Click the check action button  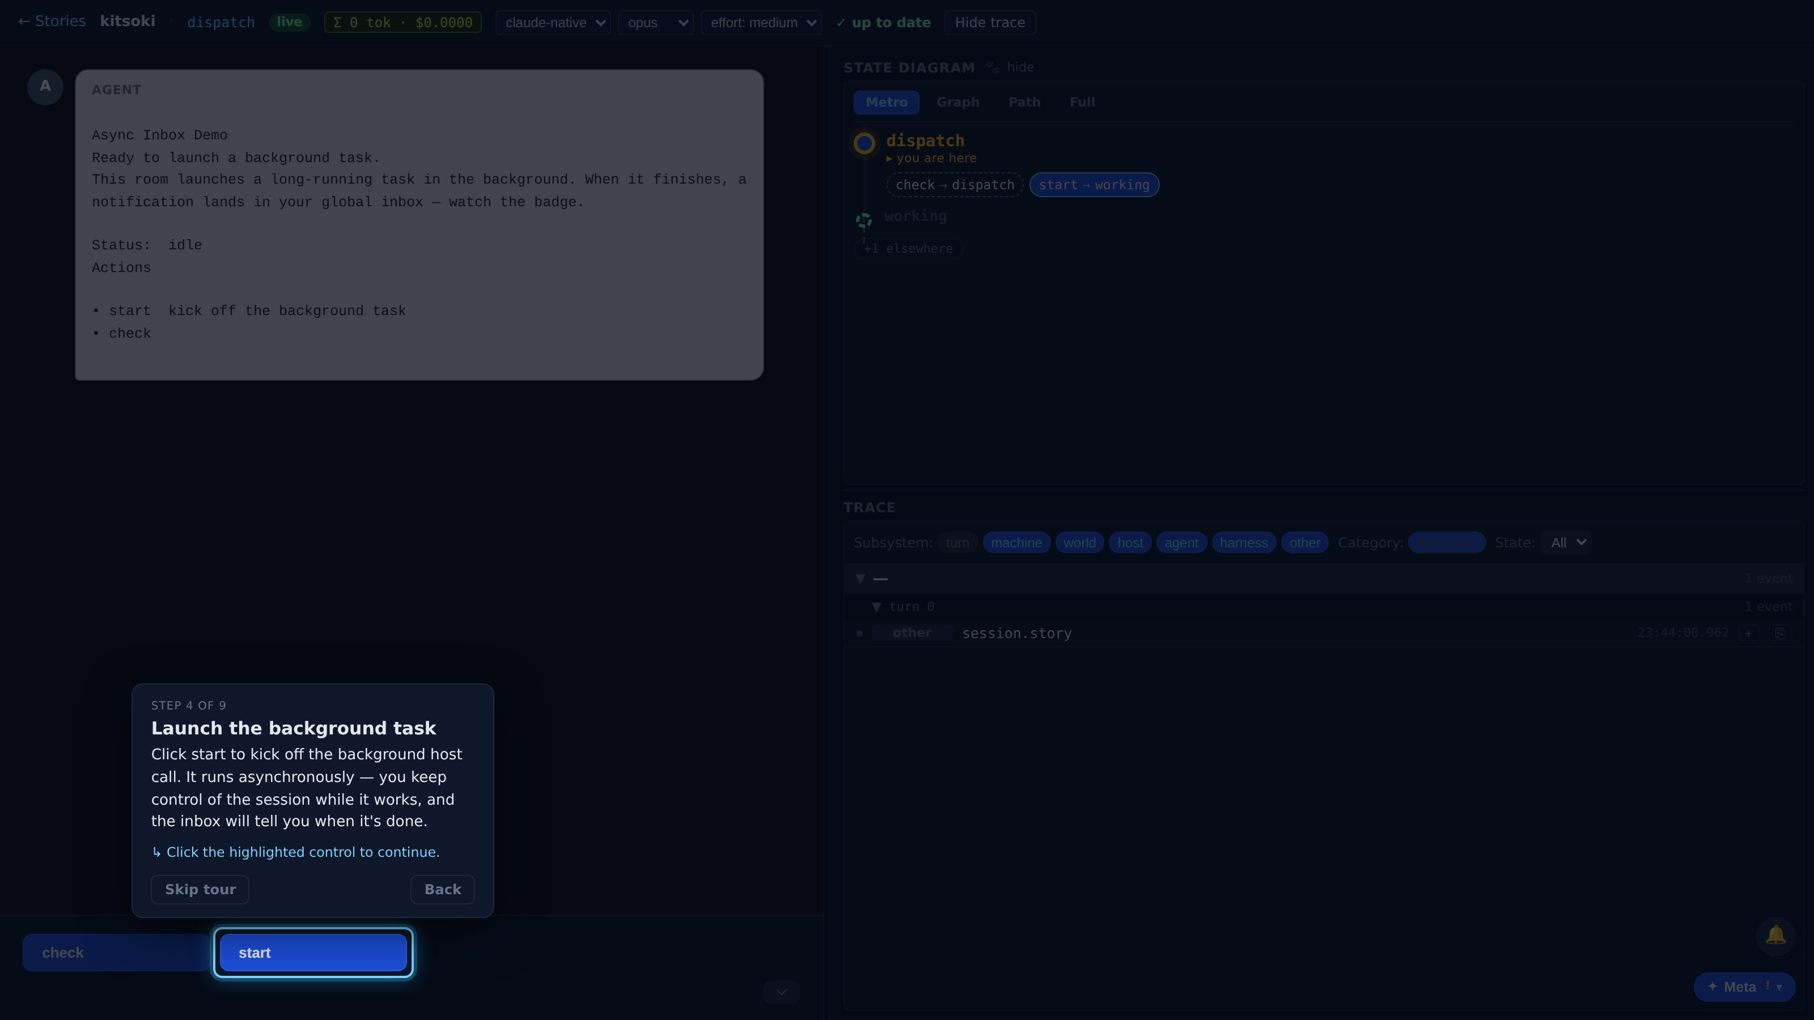[116, 953]
